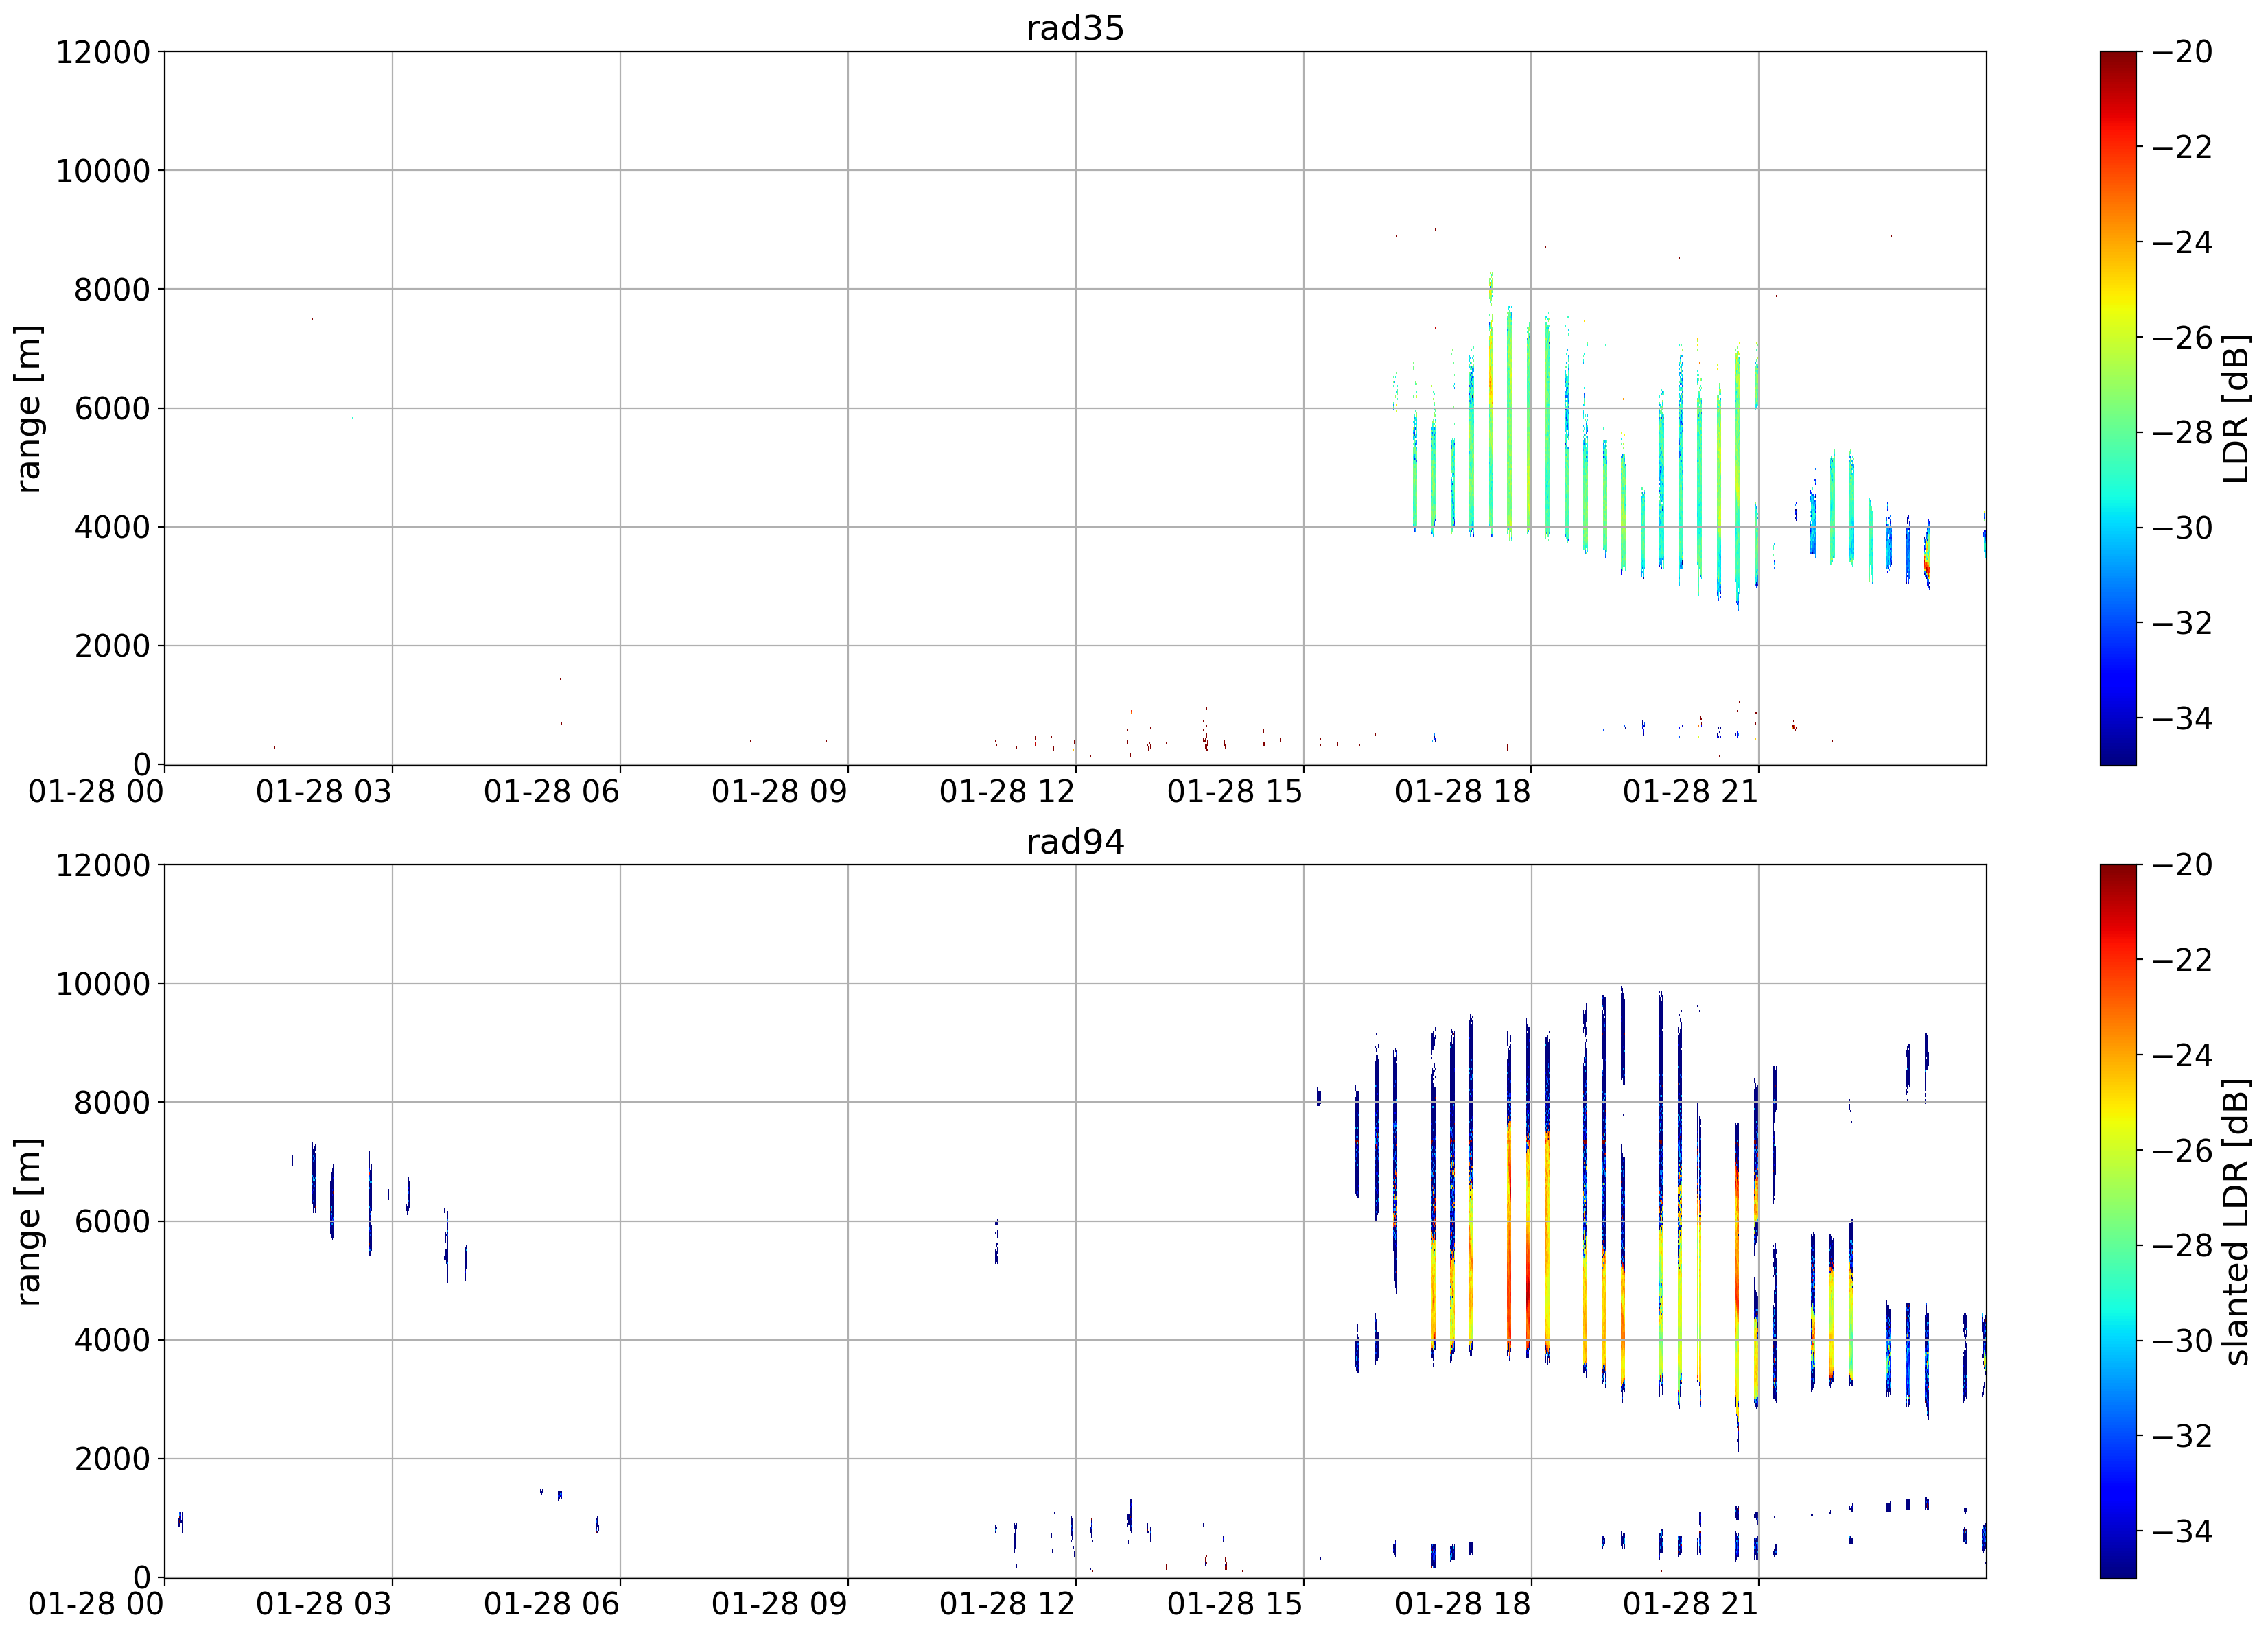The image size is (2268, 1635).
Task: Click '01-28 03' under the rad35 plot
Action: tap(324, 792)
